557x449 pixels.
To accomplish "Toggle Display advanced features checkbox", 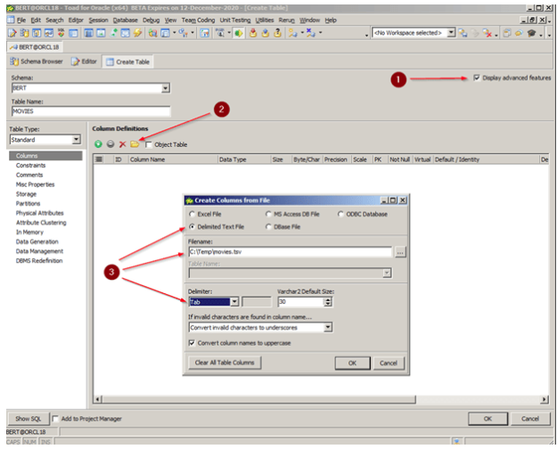I will click(x=477, y=78).
